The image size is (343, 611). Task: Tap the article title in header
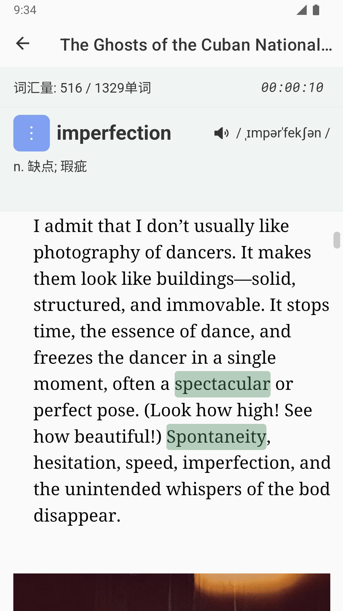(x=196, y=45)
